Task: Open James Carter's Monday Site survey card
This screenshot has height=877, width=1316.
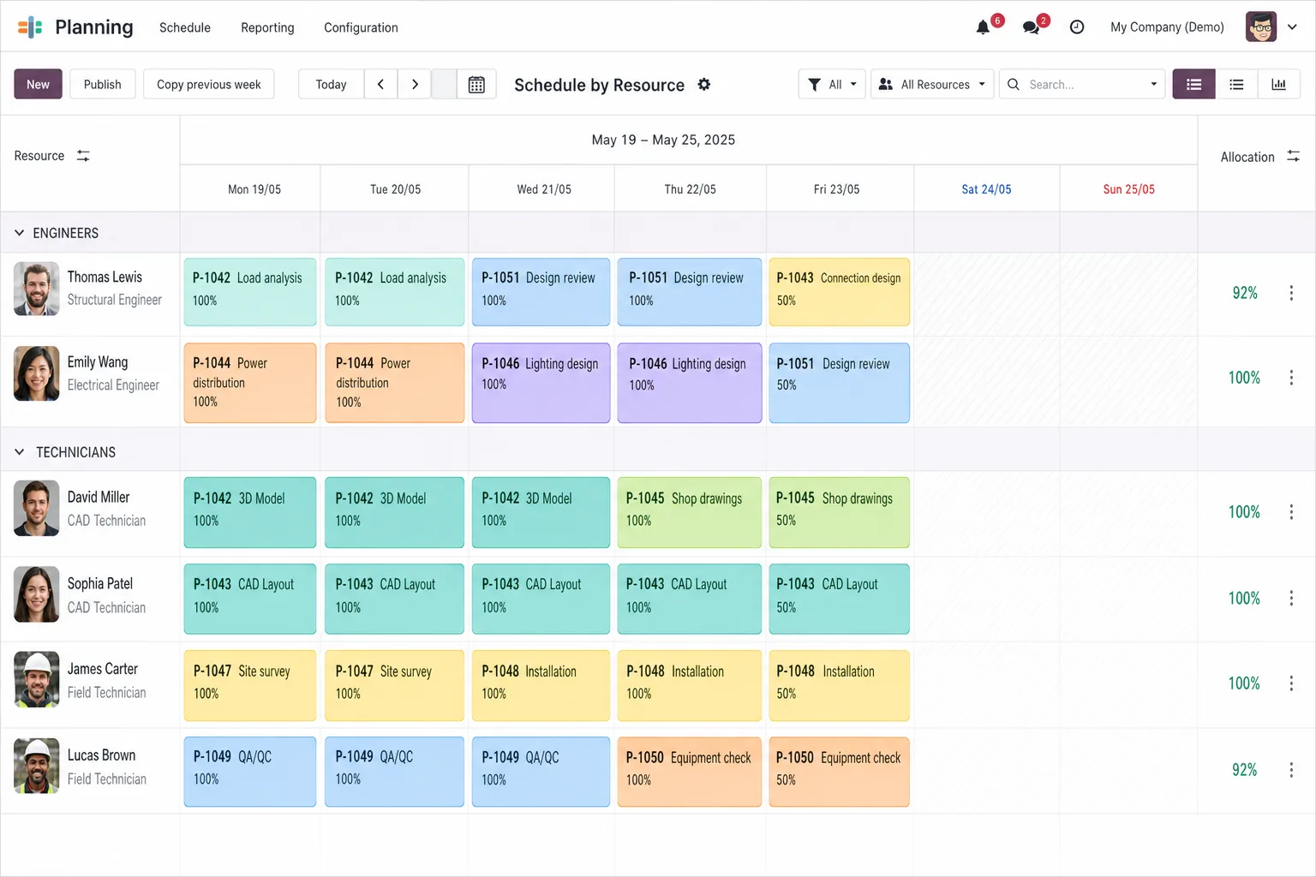Action: pyautogui.click(x=250, y=685)
